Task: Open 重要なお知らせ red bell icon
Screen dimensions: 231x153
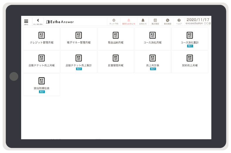Action: coord(129,22)
